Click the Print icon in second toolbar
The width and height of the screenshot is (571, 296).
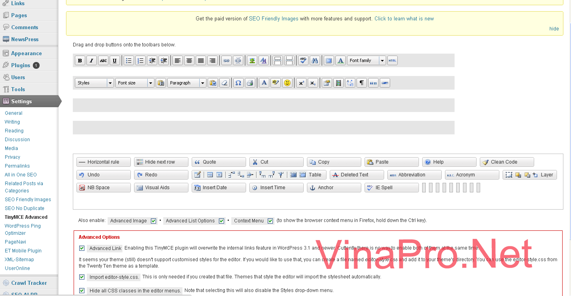(x=250, y=83)
